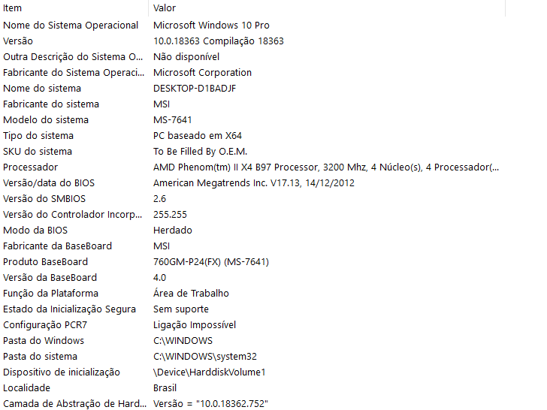Click the AMD Phenom II processor value
Screen dimensions: 547x410
coord(326,167)
